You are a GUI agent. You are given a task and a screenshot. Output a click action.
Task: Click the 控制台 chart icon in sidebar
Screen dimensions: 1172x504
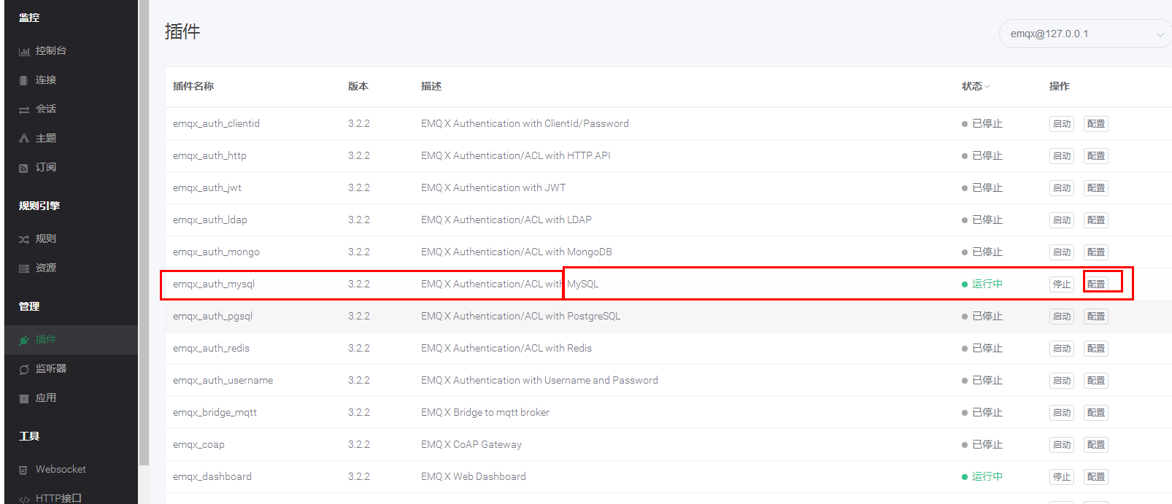(24, 51)
